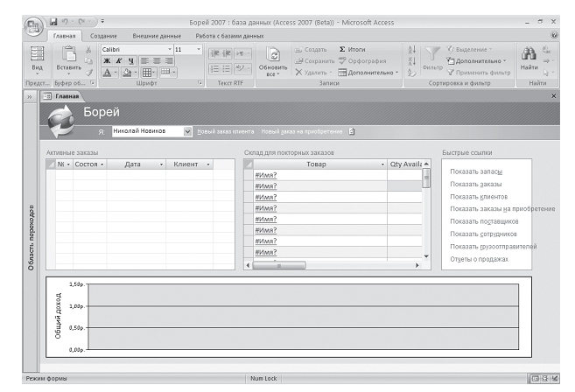Save via Quick Access floppy icon
This screenshot has width=575, height=392.
point(53,22)
